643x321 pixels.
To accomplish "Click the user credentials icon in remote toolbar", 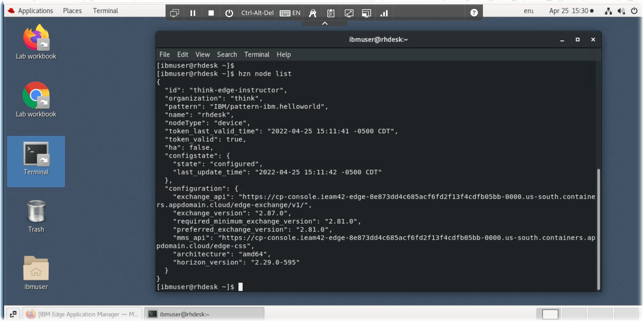I will (313, 13).
